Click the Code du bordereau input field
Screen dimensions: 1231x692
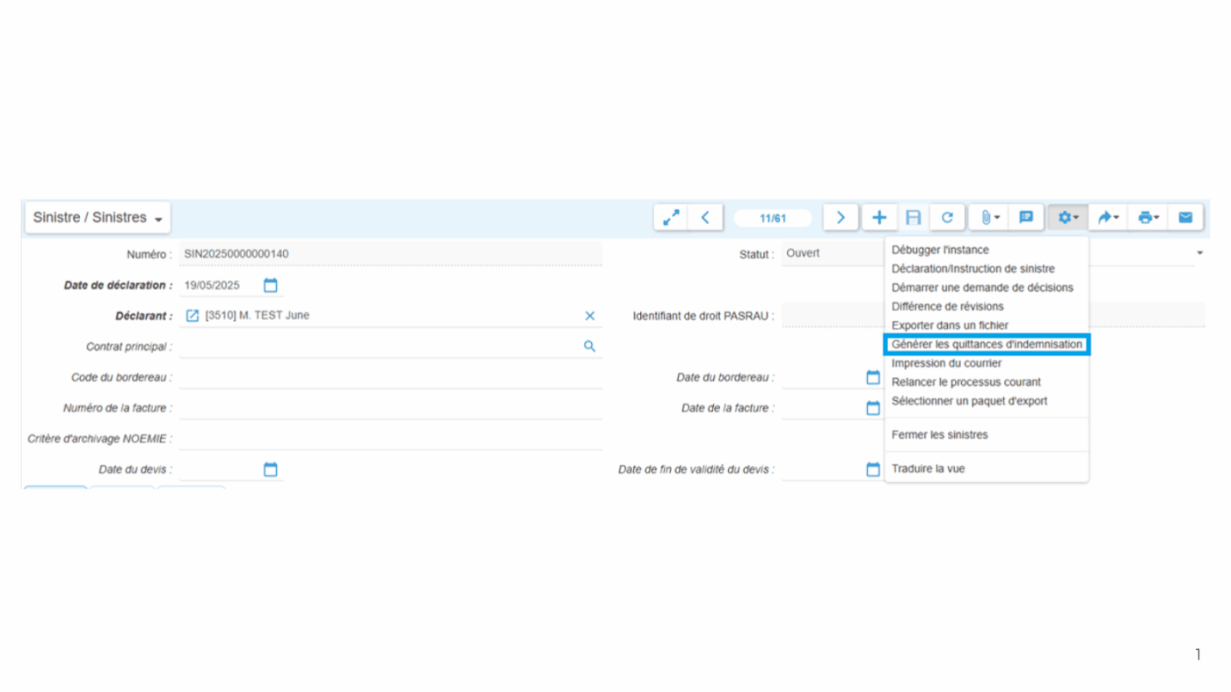point(390,377)
